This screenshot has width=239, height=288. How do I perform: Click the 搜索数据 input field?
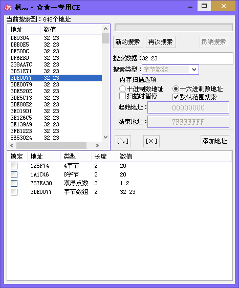tap(187, 58)
